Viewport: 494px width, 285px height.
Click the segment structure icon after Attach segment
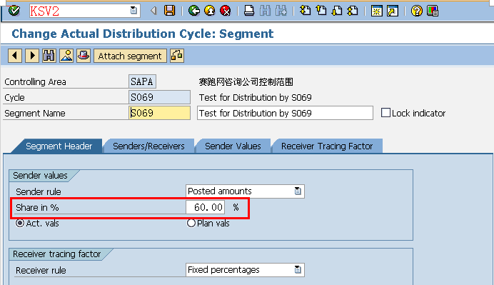177,56
